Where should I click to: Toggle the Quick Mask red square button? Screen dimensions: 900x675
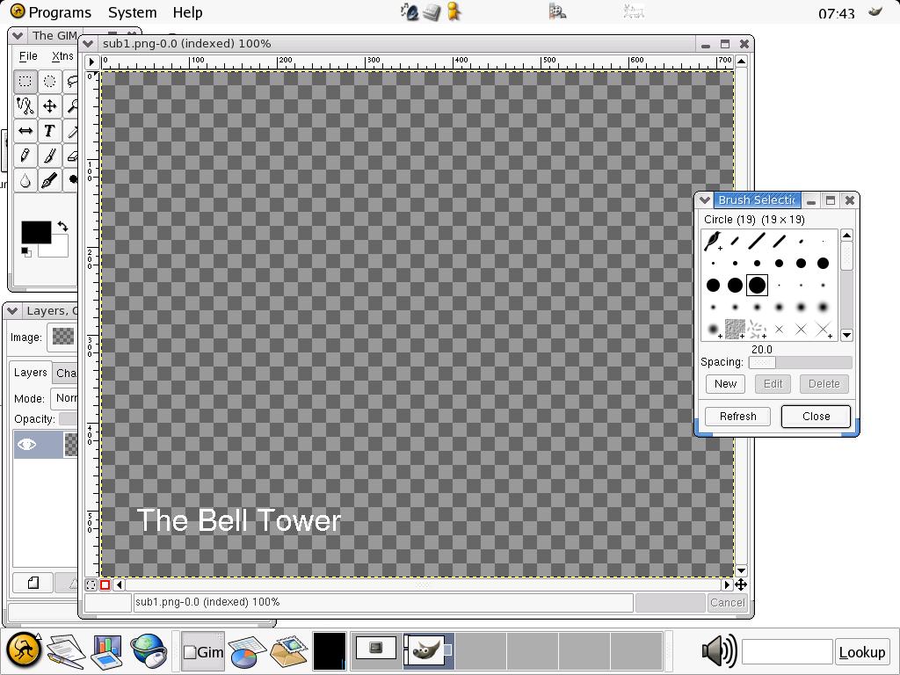pos(105,584)
